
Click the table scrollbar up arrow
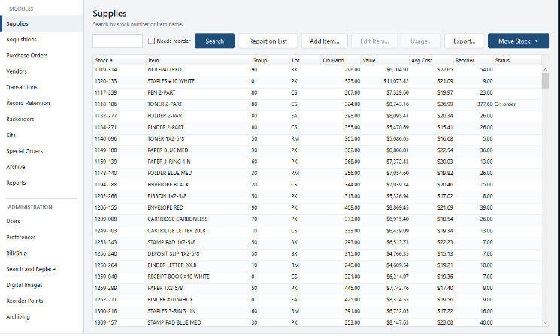point(546,69)
